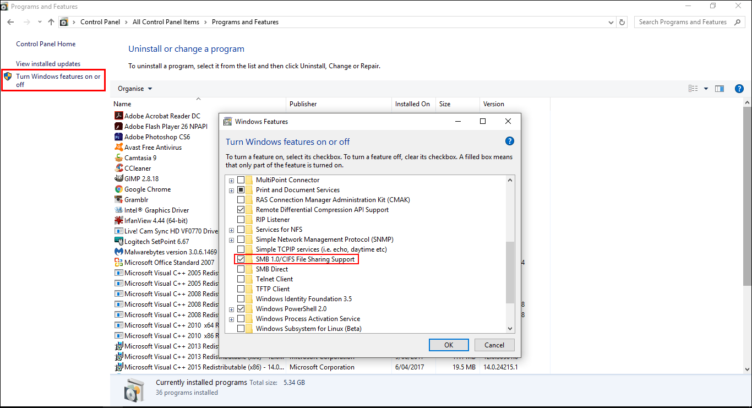Click the search magnifier icon
The image size is (752, 408).
[x=738, y=22]
